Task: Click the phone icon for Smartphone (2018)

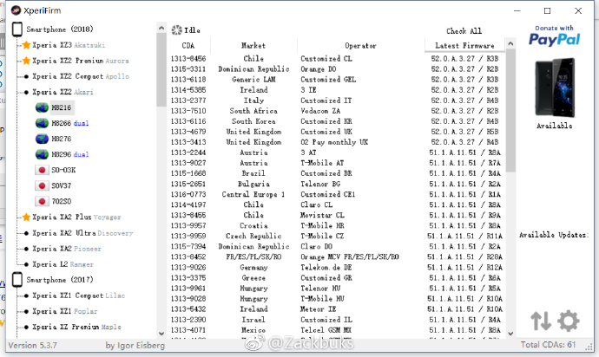Action: tap(17, 29)
